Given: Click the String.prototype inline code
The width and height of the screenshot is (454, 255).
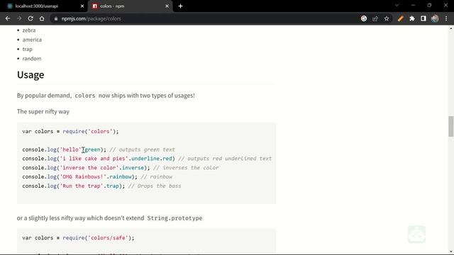Looking at the screenshot, I should click(x=175, y=218).
